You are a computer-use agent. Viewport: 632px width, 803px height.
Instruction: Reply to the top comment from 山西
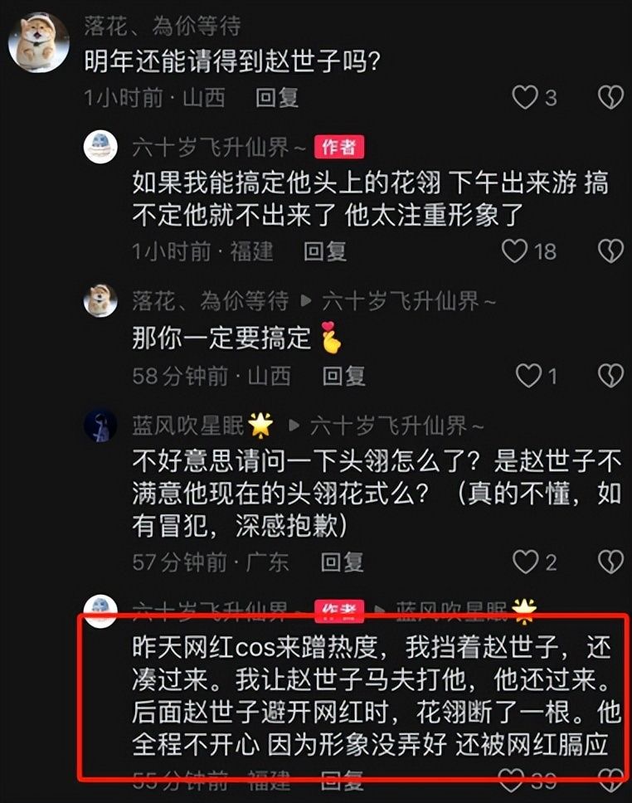[x=276, y=97]
